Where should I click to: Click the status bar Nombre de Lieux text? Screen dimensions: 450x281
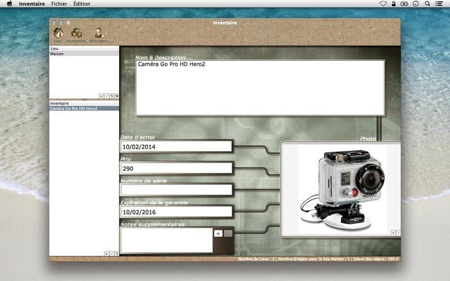click(256, 259)
